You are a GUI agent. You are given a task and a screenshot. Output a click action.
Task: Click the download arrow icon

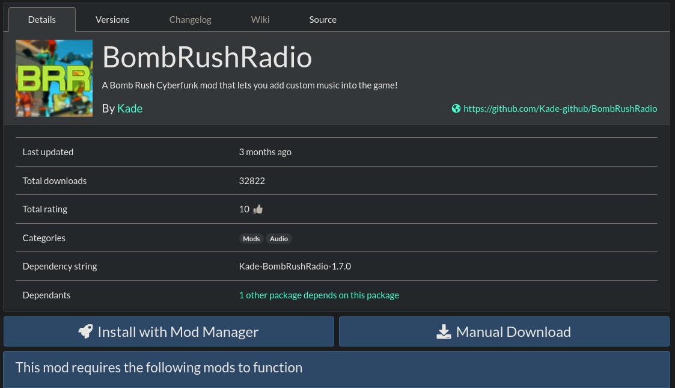coord(444,331)
